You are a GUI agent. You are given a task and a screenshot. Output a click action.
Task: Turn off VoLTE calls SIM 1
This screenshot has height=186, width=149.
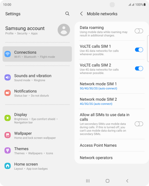[139, 50]
